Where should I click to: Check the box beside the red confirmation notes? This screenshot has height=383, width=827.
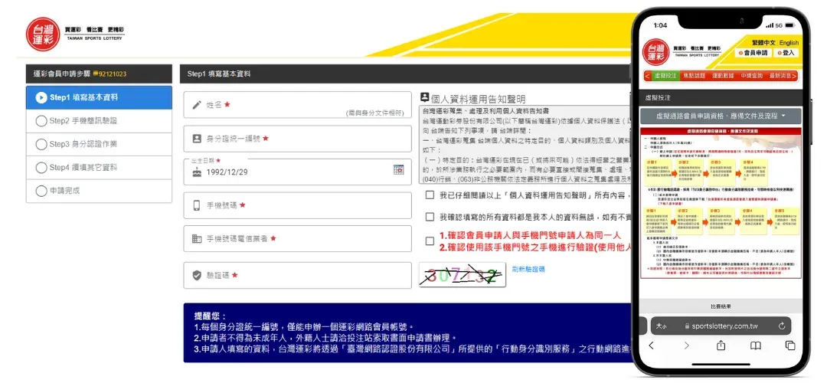(x=430, y=241)
